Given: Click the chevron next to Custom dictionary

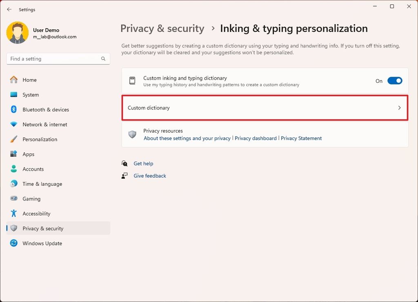Looking at the screenshot, I should click(399, 108).
